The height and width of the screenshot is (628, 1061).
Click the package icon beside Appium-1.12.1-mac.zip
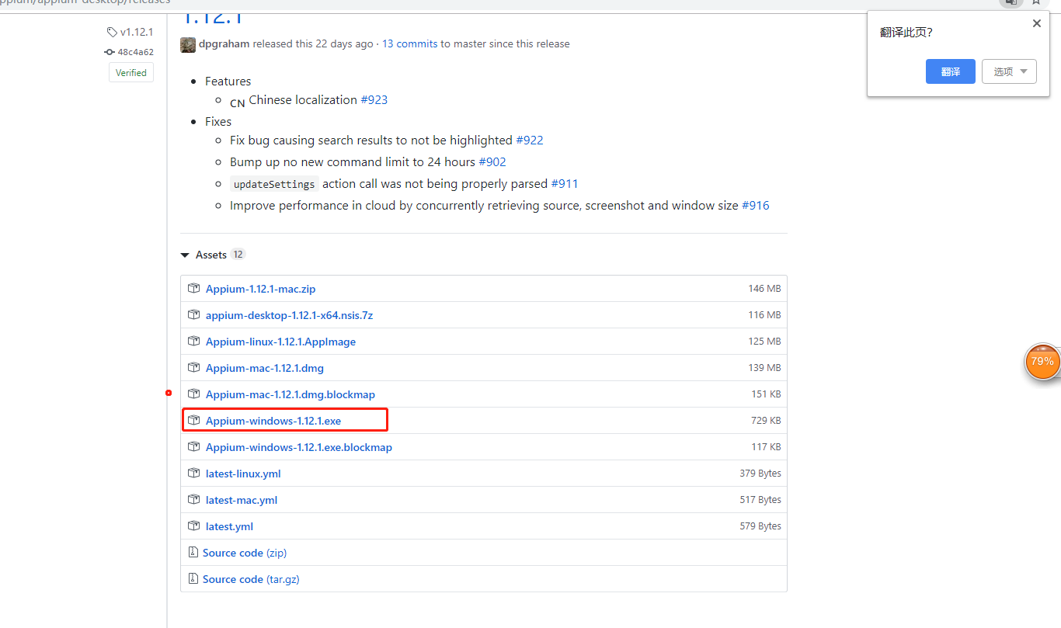click(194, 288)
